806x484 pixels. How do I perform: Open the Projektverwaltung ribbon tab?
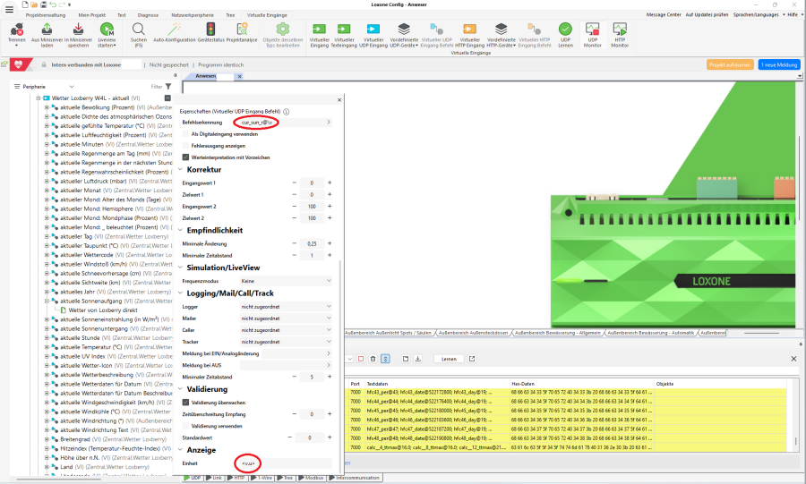(46, 15)
